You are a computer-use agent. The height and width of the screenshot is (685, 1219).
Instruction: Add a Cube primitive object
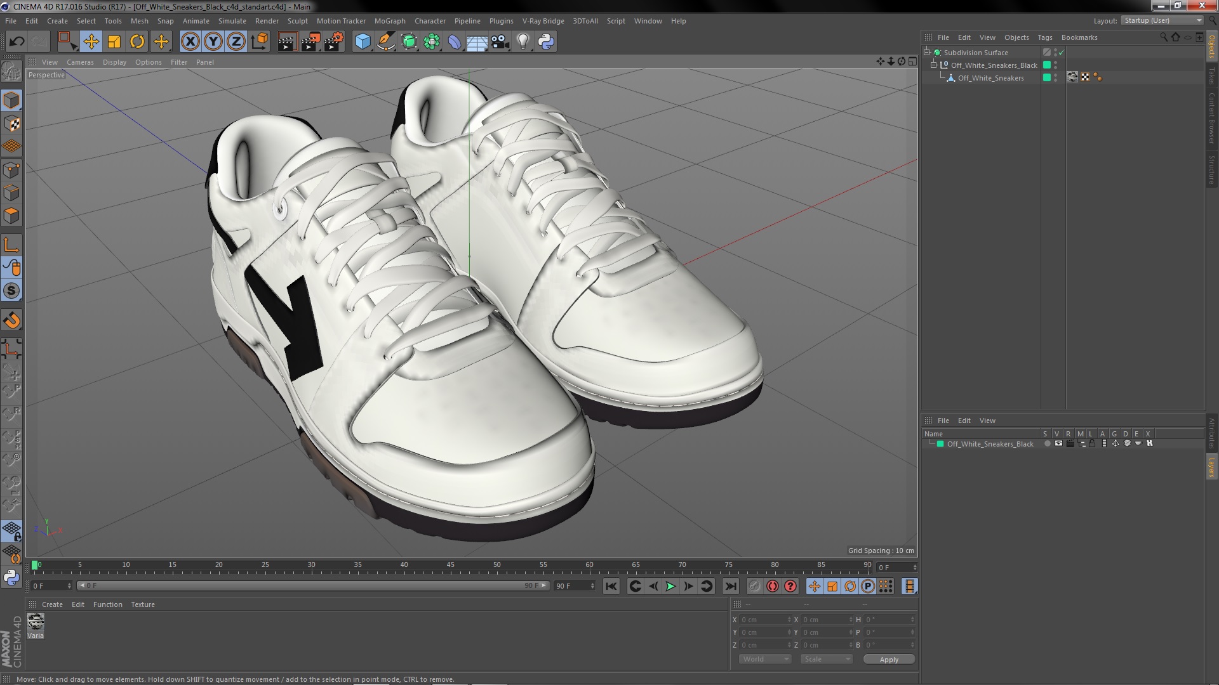click(363, 42)
